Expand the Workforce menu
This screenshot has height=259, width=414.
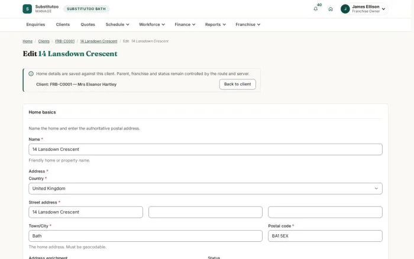[x=152, y=25]
